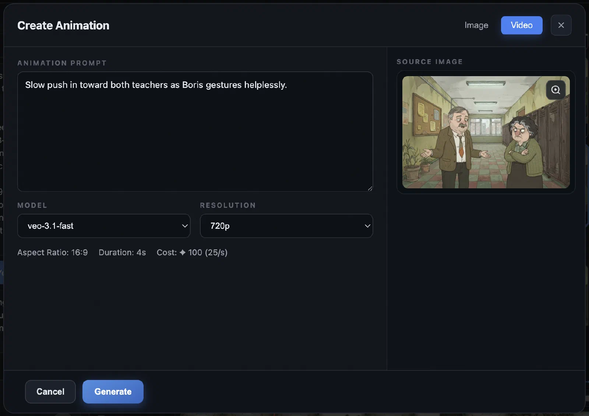This screenshot has height=416, width=589.
Task: Open the Resolution dropdown showing 720p
Action: pyautogui.click(x=286, y=226)
